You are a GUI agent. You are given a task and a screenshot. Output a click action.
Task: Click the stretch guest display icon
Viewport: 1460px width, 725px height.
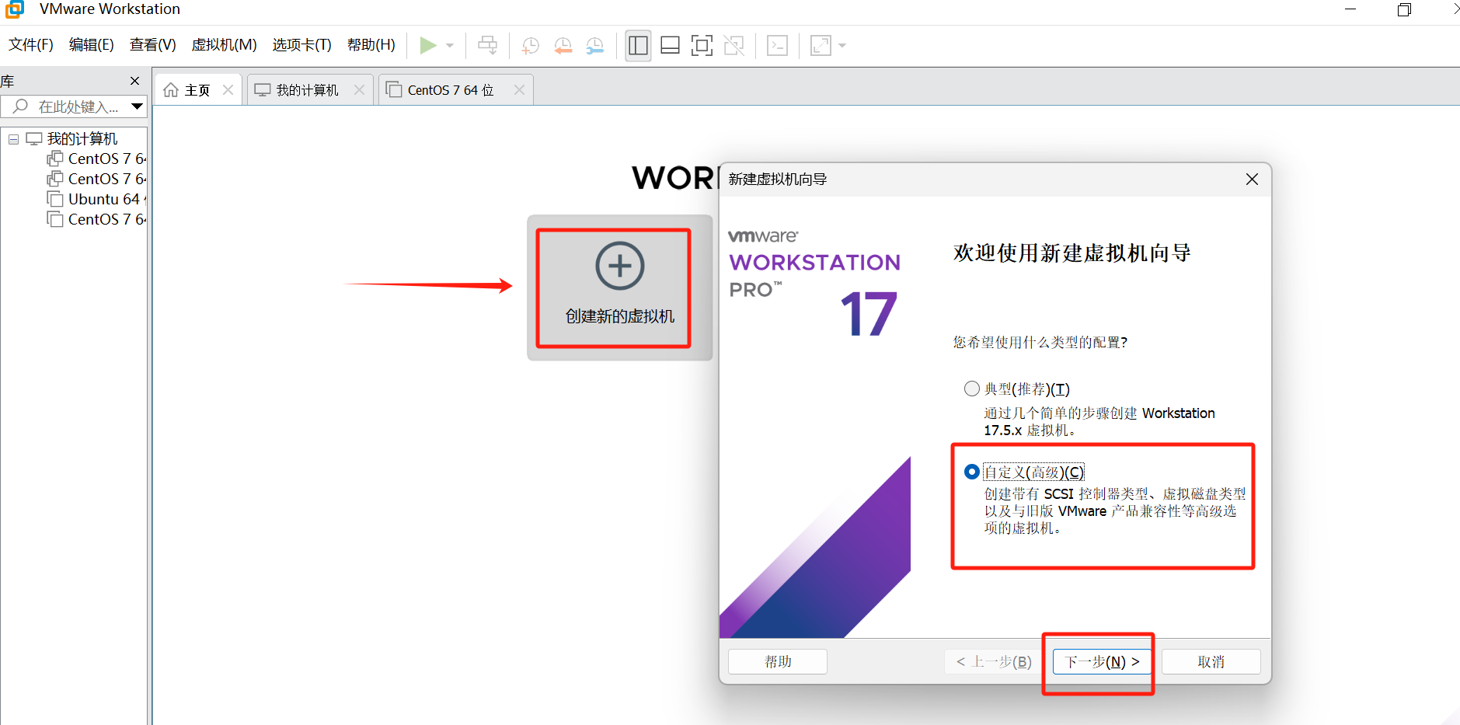(821, 46)
